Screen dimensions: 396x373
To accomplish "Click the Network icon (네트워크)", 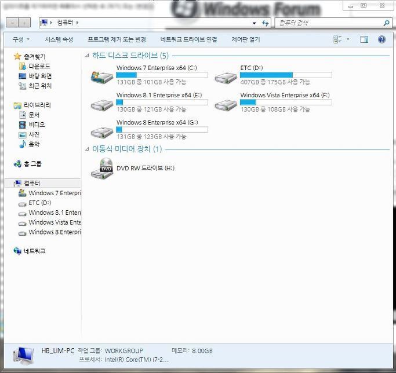I will [17, 251].
